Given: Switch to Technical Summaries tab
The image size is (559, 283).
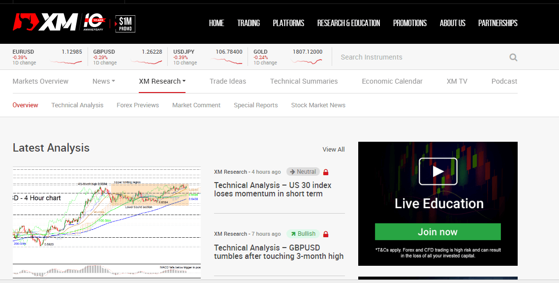Looking at the screenshot, I should click(304, 81).
